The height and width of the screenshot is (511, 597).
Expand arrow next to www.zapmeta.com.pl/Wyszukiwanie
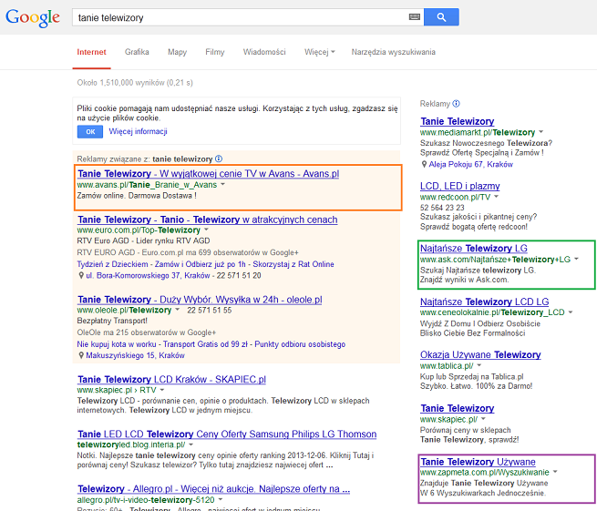pos(555,472)
